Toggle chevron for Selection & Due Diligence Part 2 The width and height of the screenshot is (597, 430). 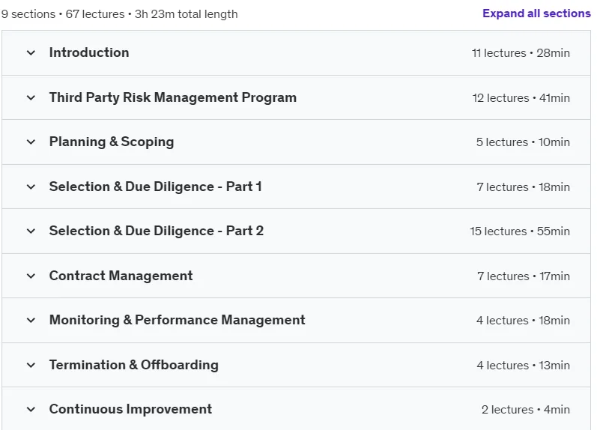point(31,231)
